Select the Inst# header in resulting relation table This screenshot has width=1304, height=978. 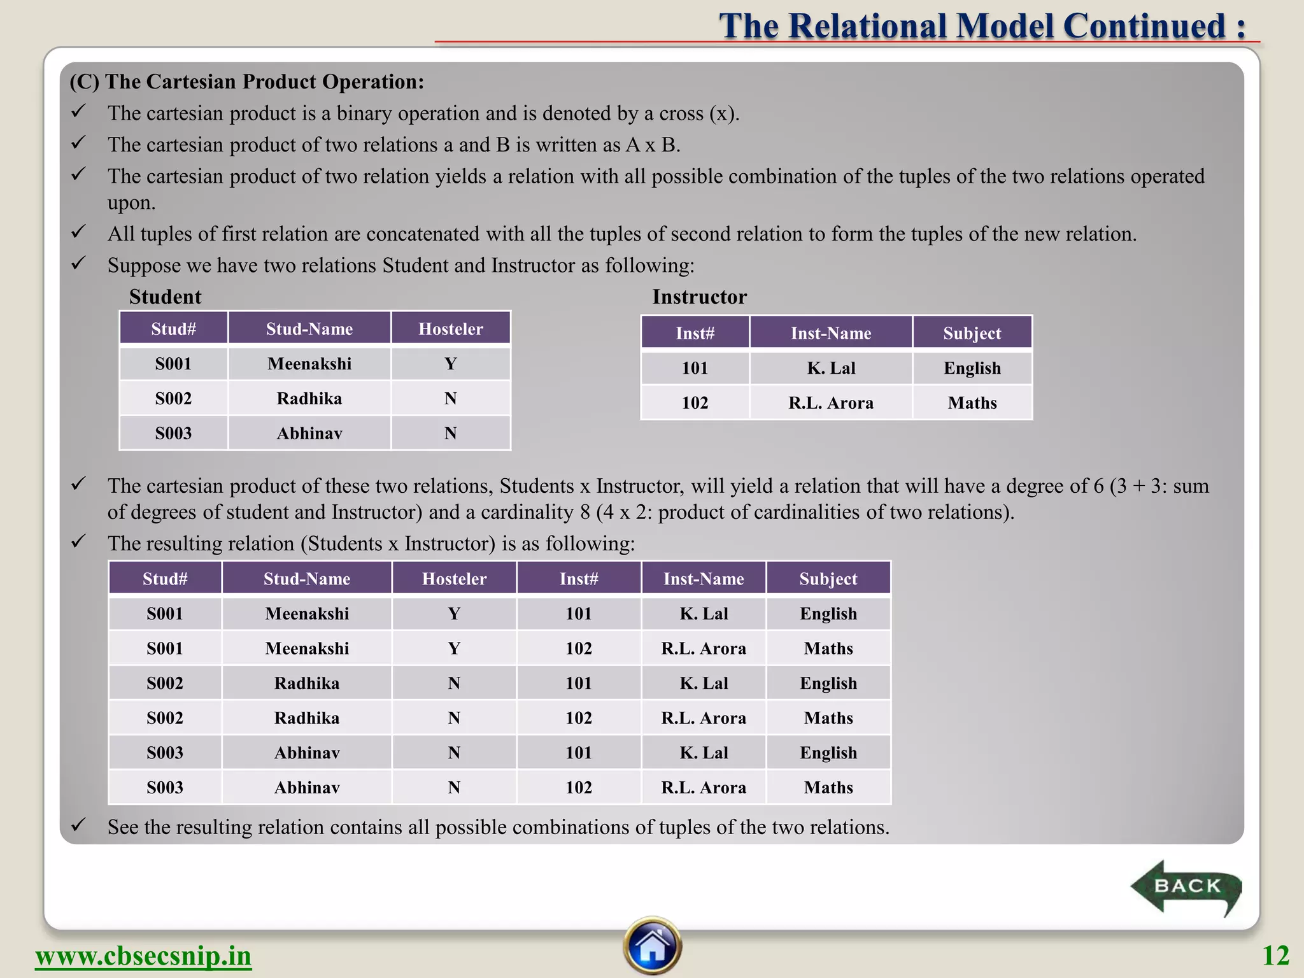click(578, 579)
